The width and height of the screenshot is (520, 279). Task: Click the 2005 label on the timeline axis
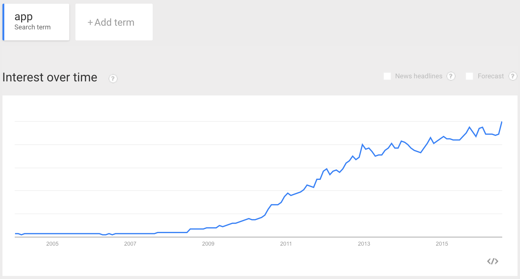[52, 244]
